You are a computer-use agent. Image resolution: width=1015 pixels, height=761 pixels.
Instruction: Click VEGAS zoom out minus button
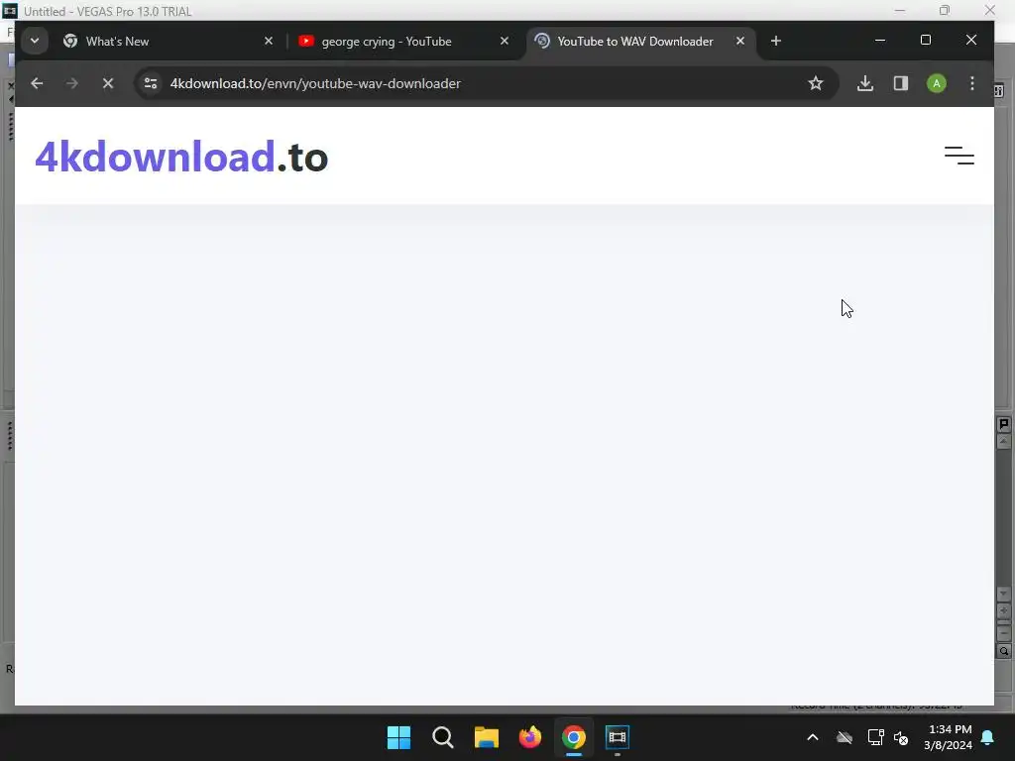[x=1003, y=631]
